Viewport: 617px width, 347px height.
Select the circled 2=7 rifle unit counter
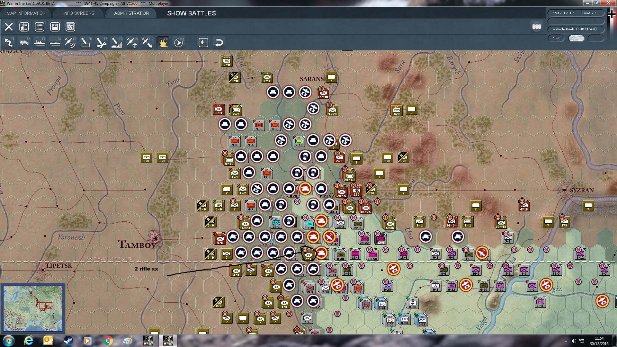(x=308, y=254)
